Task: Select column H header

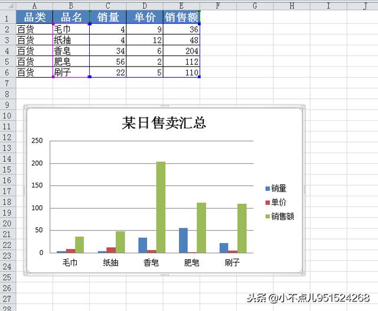Action: (x=292, y=5)
